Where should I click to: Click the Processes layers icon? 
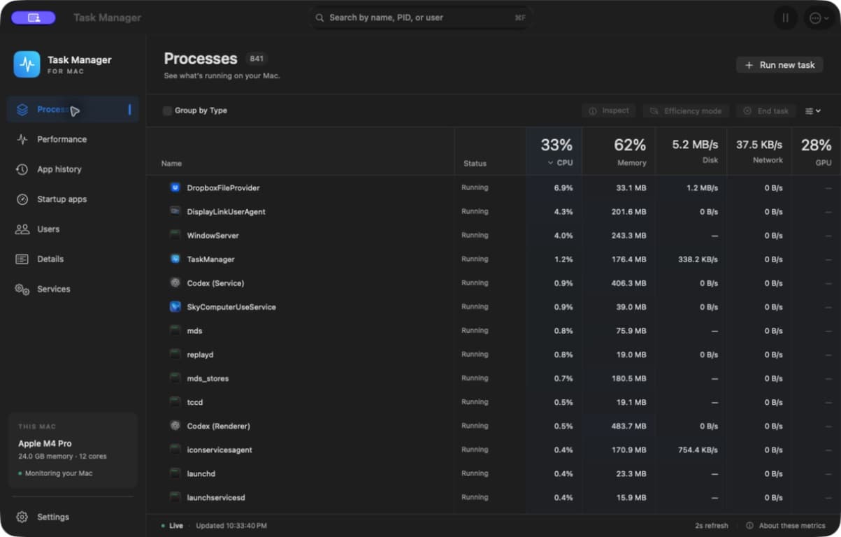tap(22, 110)
